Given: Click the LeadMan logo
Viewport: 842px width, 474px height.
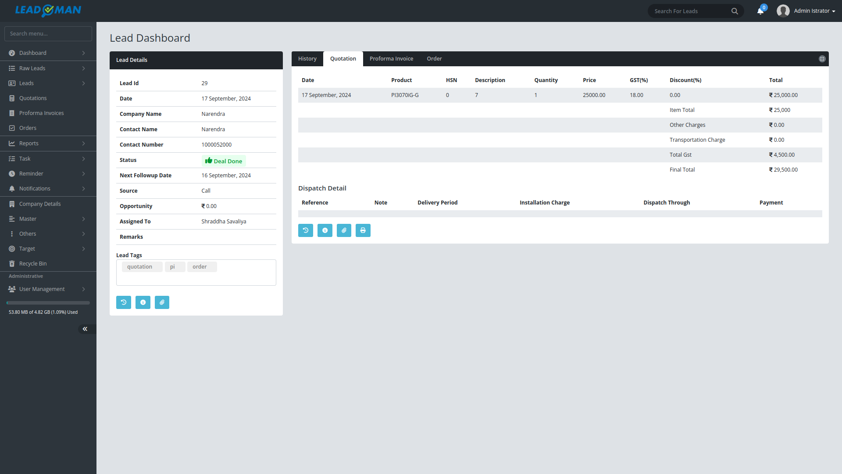Looking at the screenshot, I should (48, 11).
